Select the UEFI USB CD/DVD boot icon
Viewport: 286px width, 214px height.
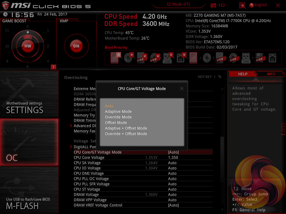(x=155, y=58)
